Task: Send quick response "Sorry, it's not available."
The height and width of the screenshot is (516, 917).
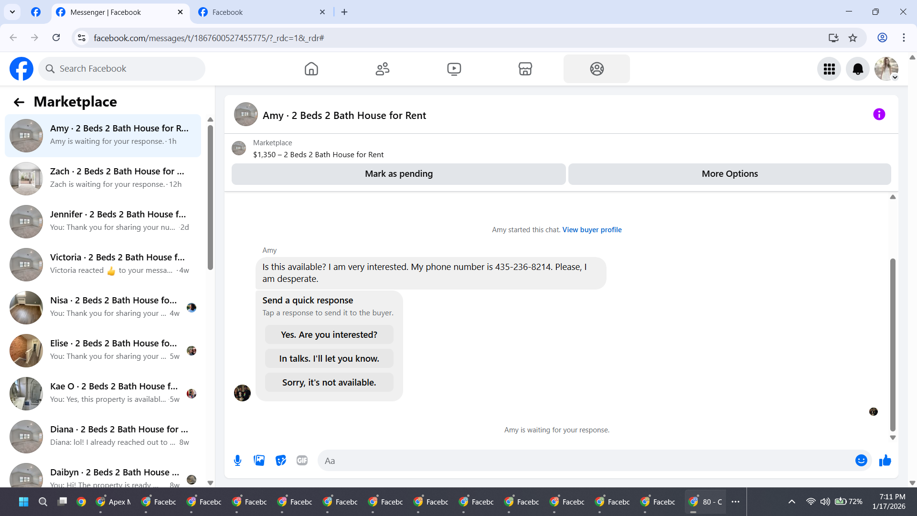Action: click(329, 383)
